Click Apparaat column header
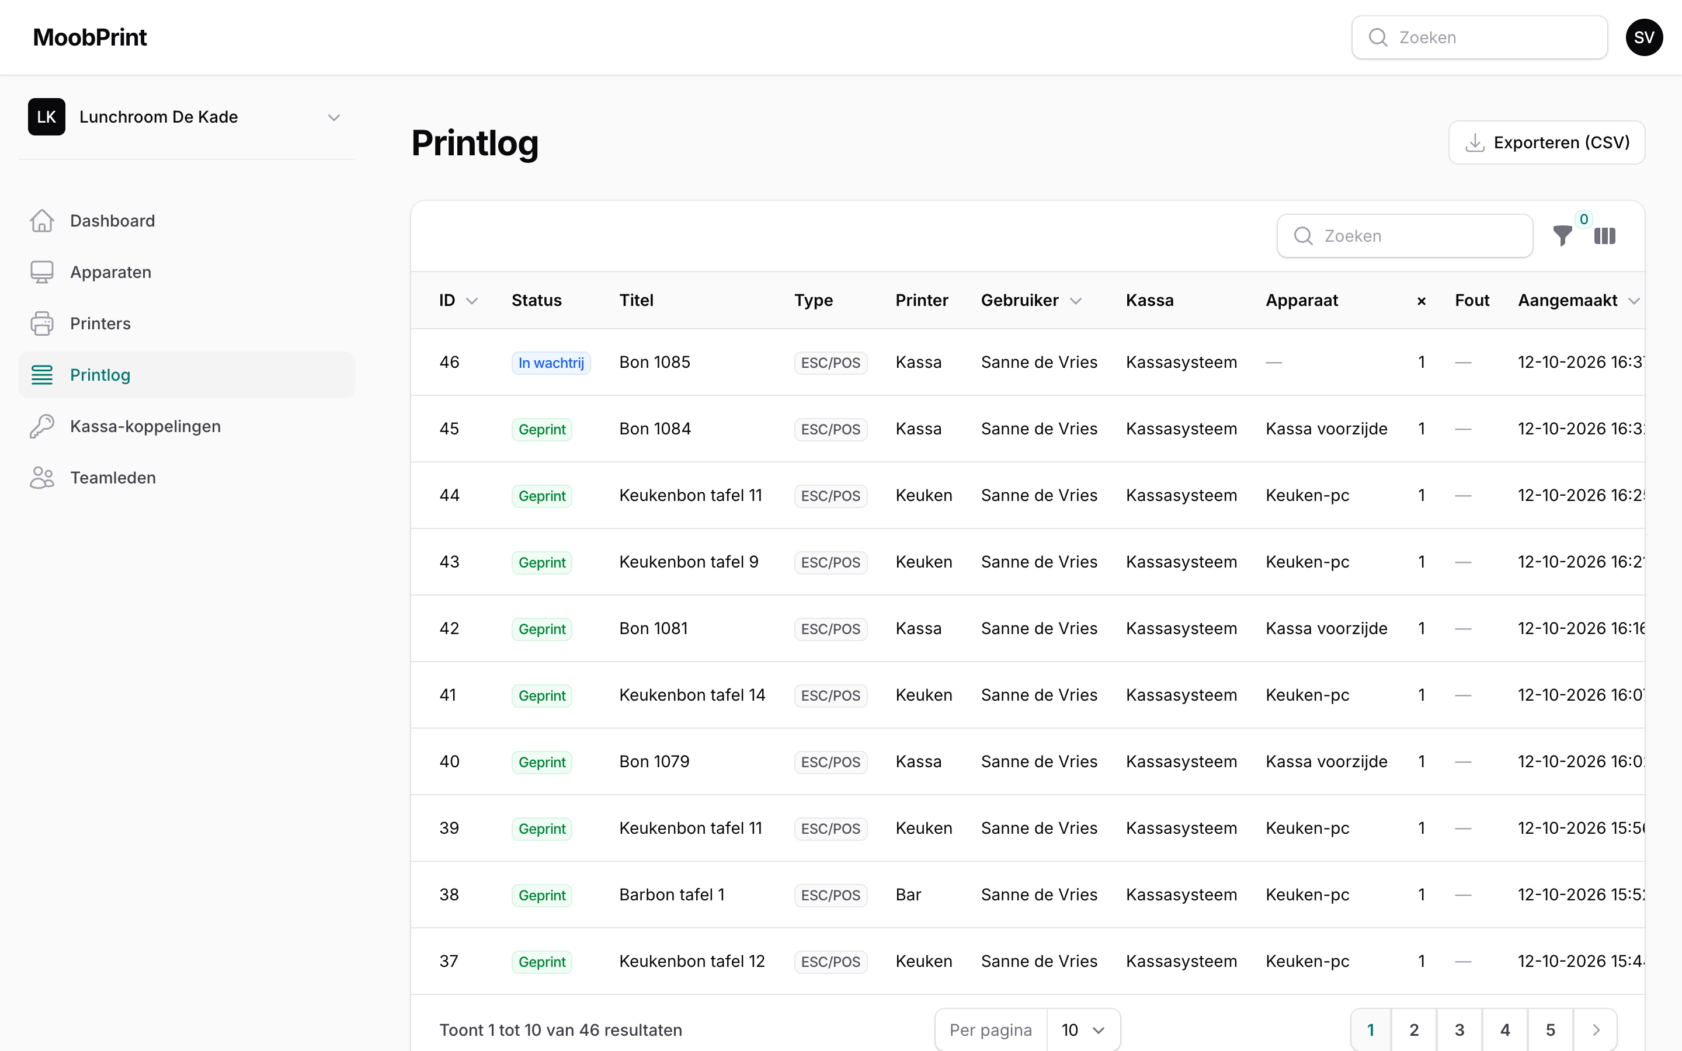 pyautogui.click(x=1302, y=300)
